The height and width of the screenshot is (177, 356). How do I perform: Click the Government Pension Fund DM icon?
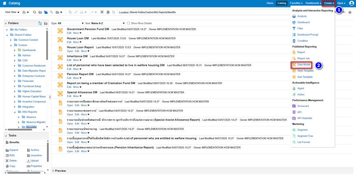[x=60, y=31]
